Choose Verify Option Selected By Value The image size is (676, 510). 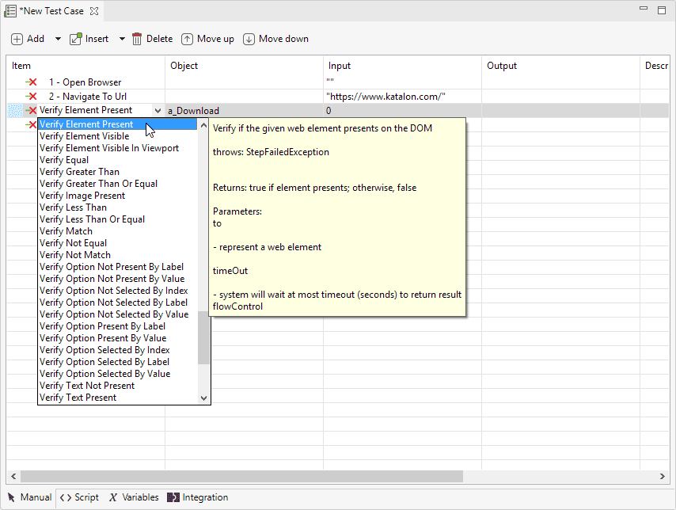(x=118, y=374)
